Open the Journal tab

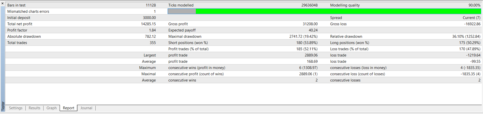[86, 108]
